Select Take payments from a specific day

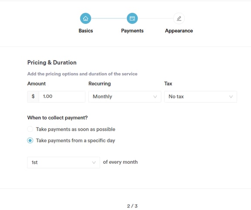click(30, 140)
